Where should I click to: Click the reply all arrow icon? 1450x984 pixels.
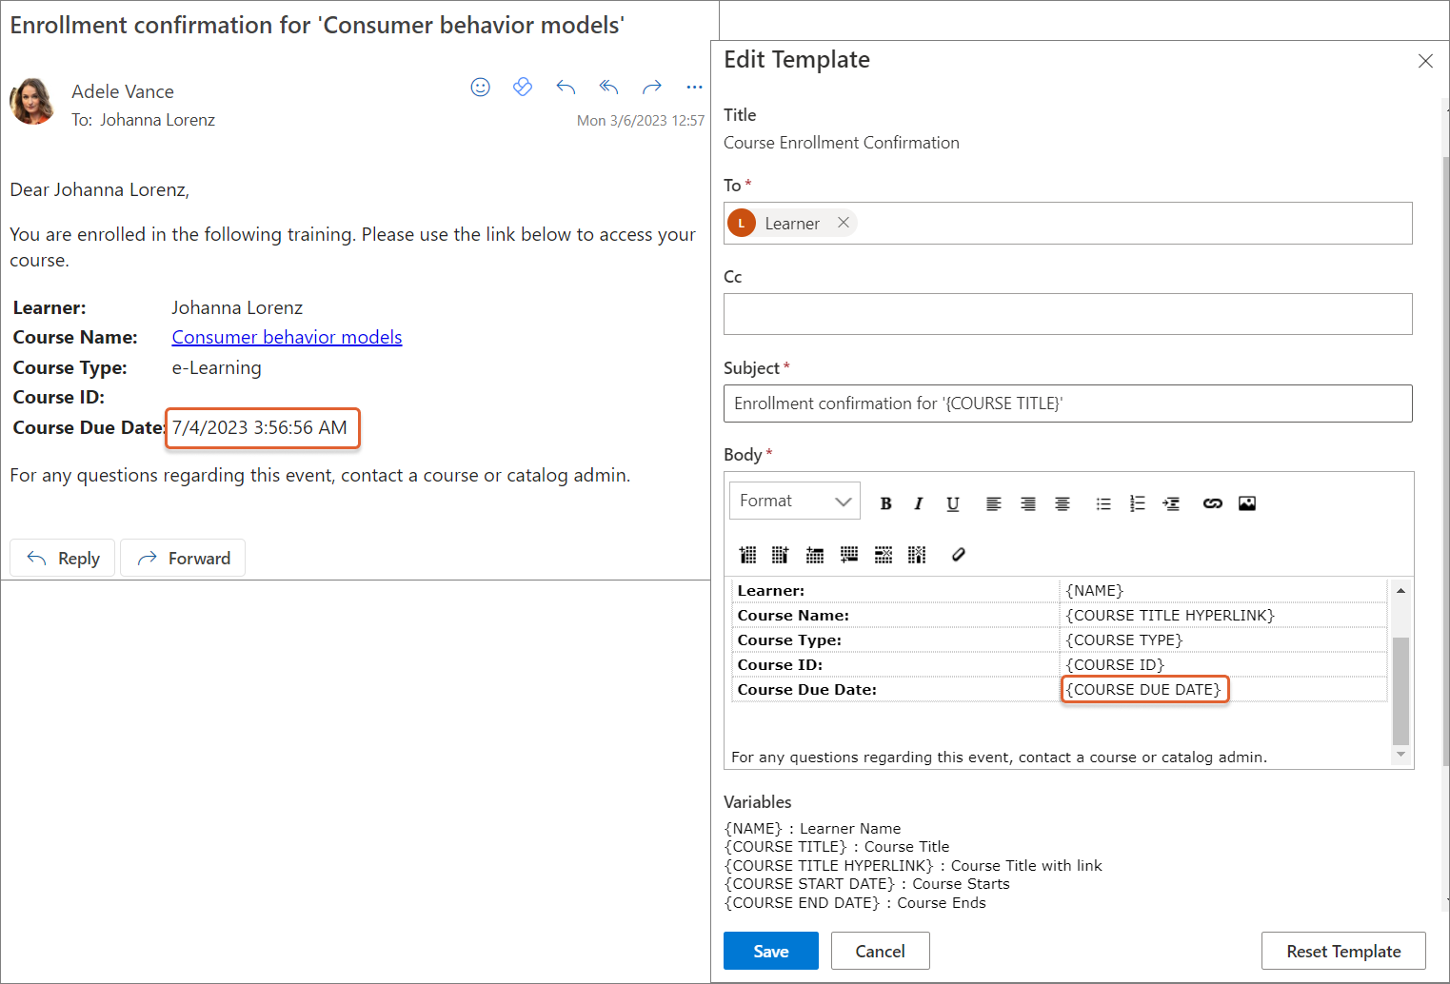pos(608,88)
